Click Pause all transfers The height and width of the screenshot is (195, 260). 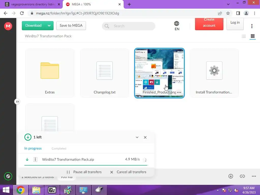(84, 172)
